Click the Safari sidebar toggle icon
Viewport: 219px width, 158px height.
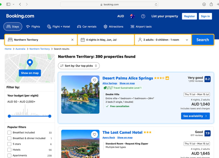click(x=8, y=4)
